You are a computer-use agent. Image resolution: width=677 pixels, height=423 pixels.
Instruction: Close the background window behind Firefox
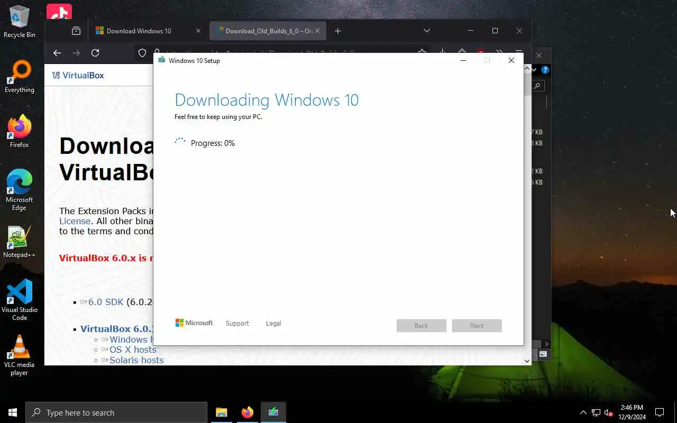pos(539,55)
